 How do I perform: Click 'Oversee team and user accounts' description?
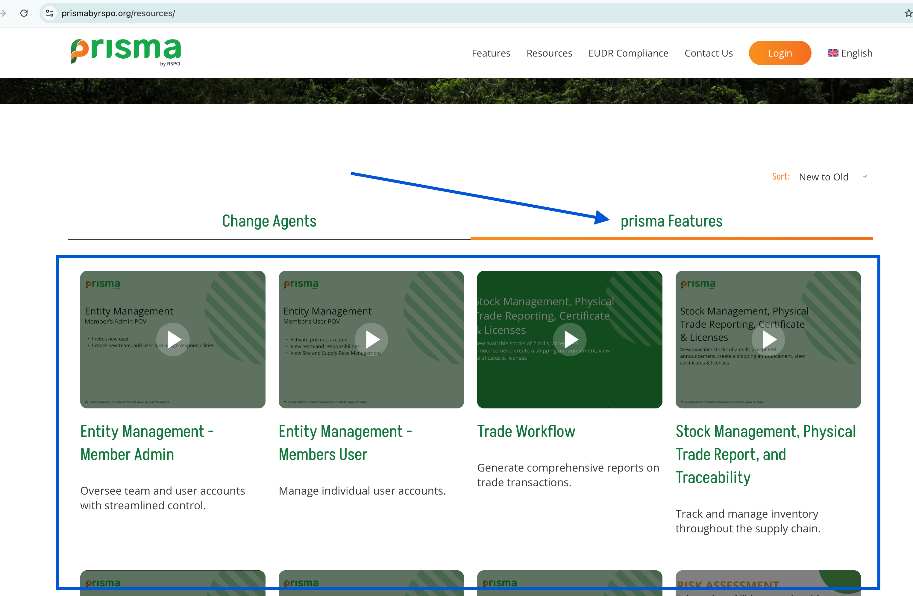click(162, 498)
